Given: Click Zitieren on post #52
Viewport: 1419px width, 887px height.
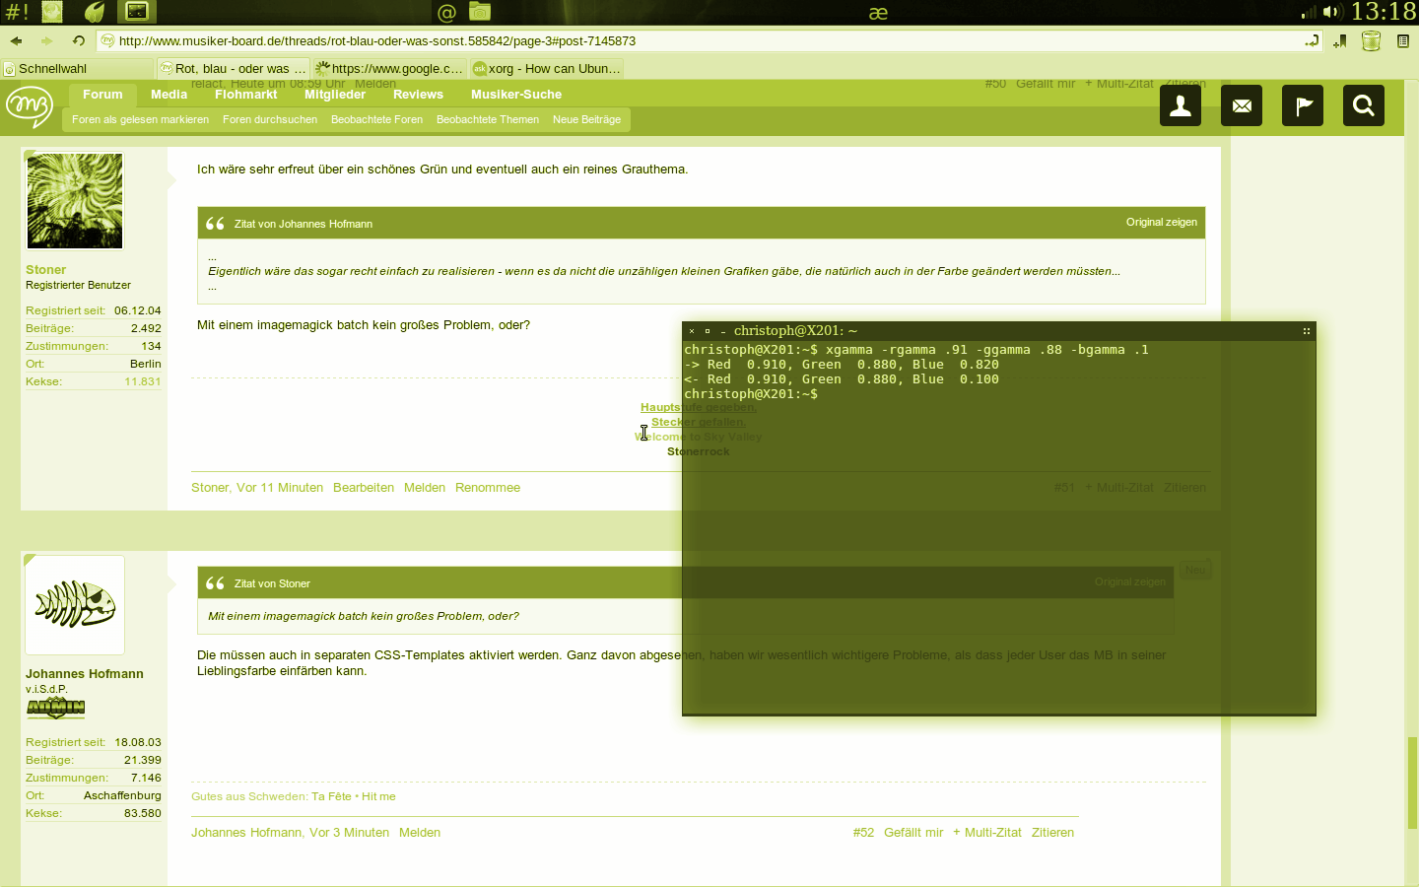Looking at the screenshot, I should point(1052,833).
